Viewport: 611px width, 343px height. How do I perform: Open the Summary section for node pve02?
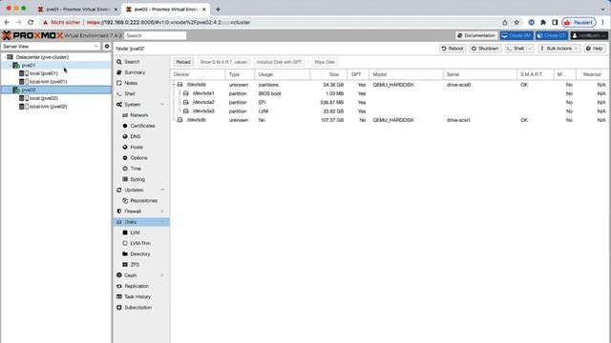click(135, 72)
